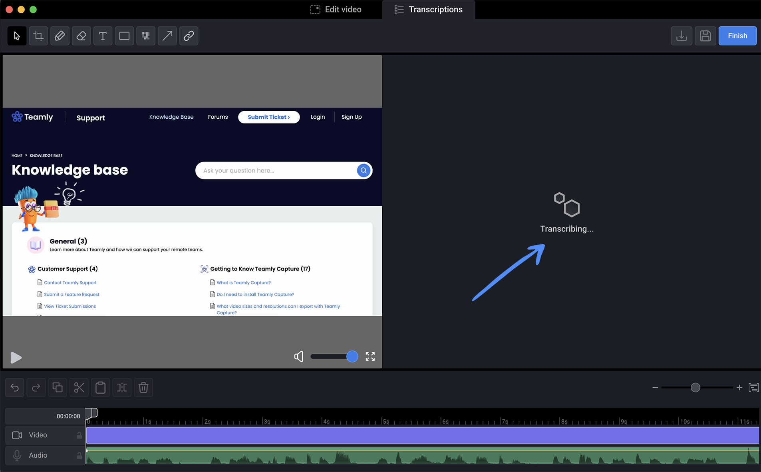The height and width of the screenshot is (472, 761).
Task: Zoom out timeline with minus icon
Action: click(655, 388)
